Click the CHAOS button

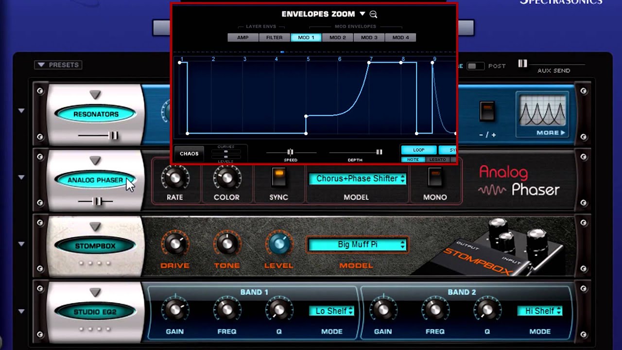189,154
